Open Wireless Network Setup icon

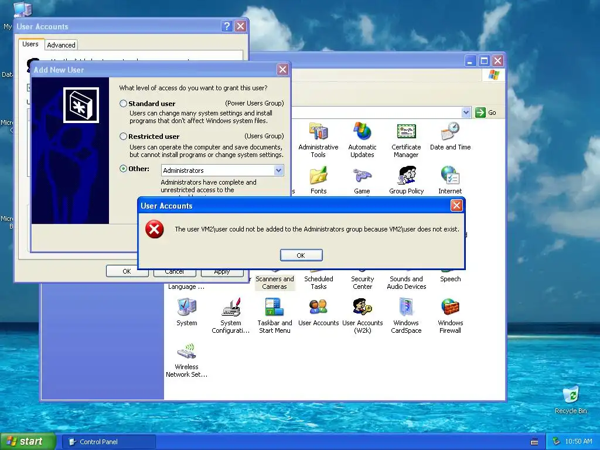[187, 360]
